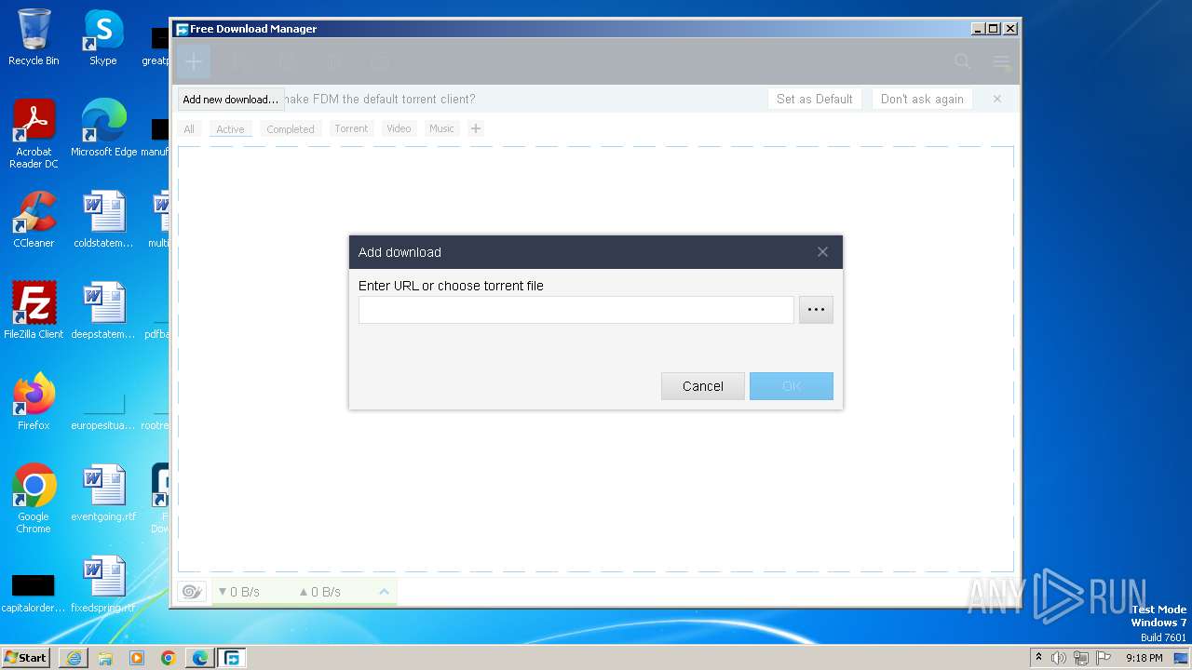
Task: Show hidden system tray icons
Action: (x=1038, y=658)
